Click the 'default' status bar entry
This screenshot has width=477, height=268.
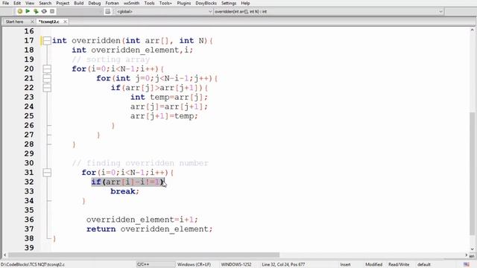coord(424,264)
